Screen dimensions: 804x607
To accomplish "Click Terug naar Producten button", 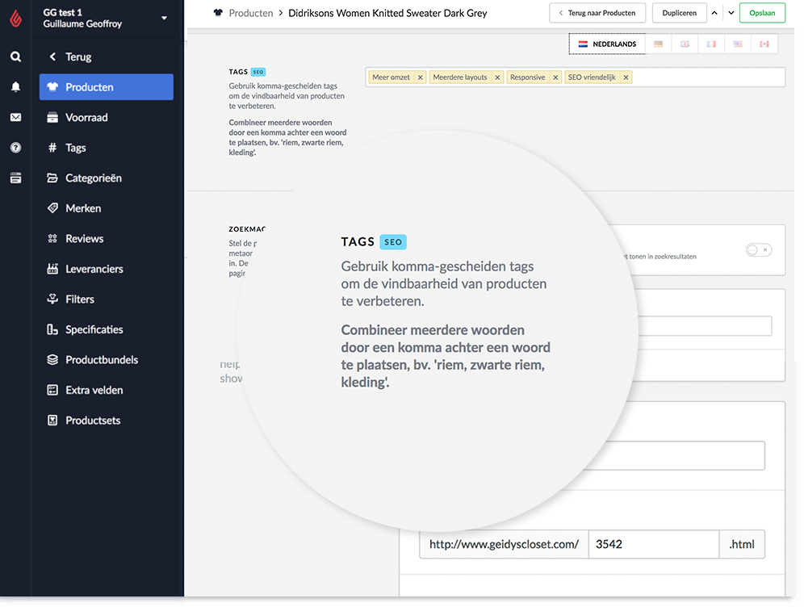I will pos(597,13).
